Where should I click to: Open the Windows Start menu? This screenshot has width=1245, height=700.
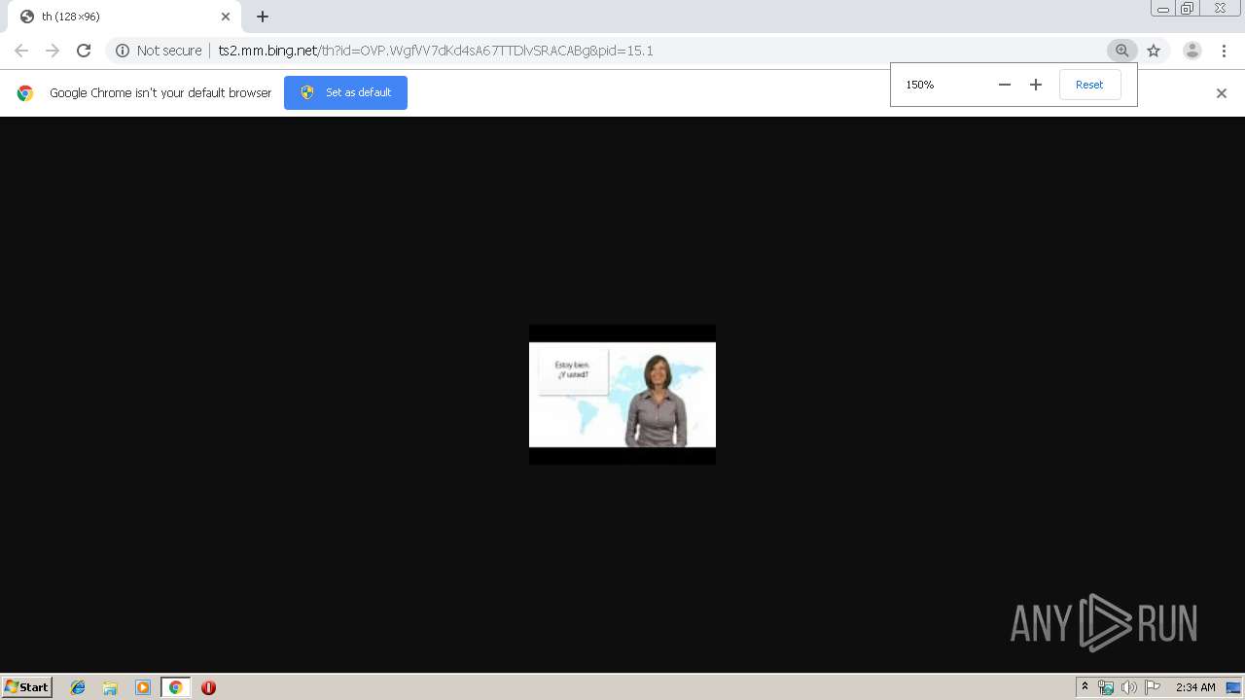[27, 687]
